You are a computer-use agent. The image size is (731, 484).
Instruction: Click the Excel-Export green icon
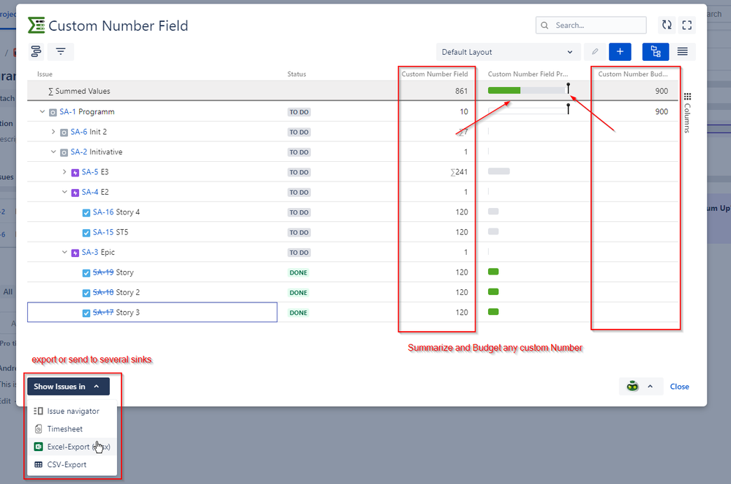pos(39,447)
